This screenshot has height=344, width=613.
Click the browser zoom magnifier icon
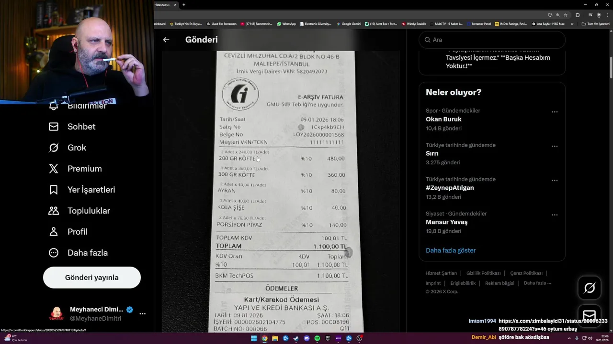tap(557, 15)
